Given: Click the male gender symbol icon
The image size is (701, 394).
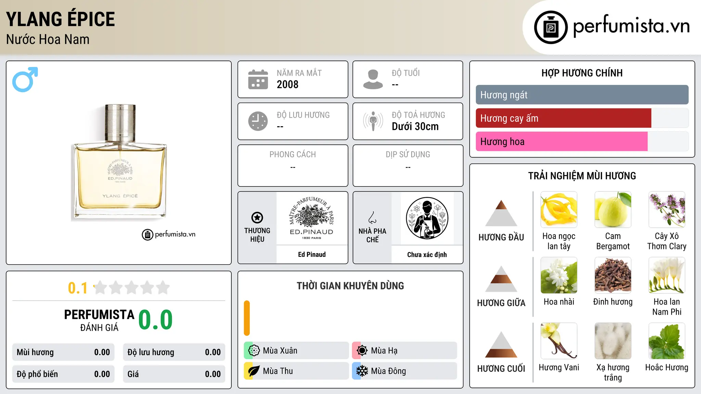Looking at the screenshot, I should click(x=25, y=79).
